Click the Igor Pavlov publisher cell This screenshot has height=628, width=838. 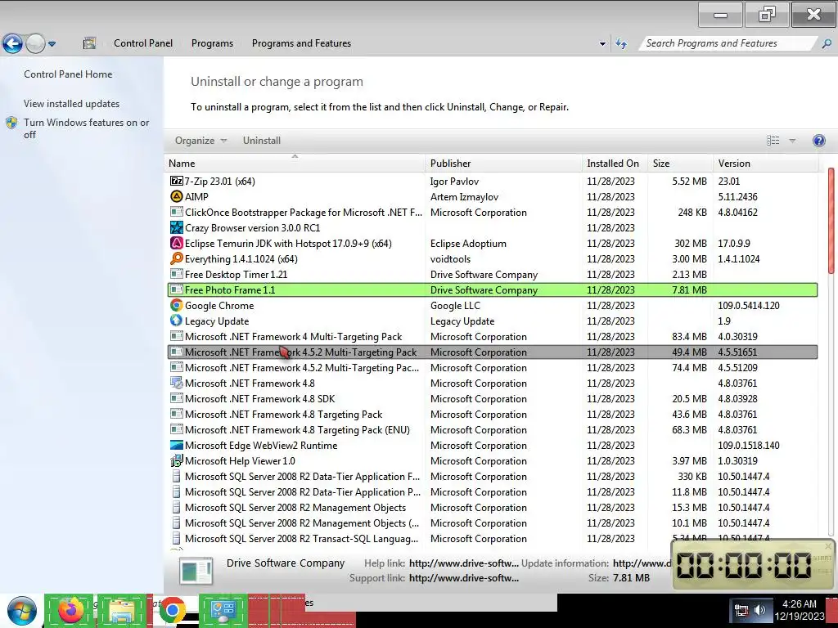(x=454, y=181)
